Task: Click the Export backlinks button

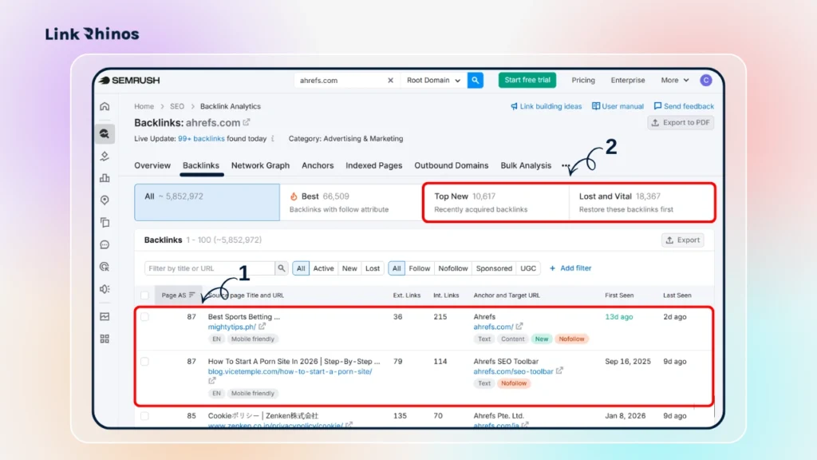Action: 683,240
